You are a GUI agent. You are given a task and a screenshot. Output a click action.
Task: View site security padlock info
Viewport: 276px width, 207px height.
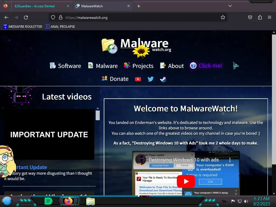[61, 18]
